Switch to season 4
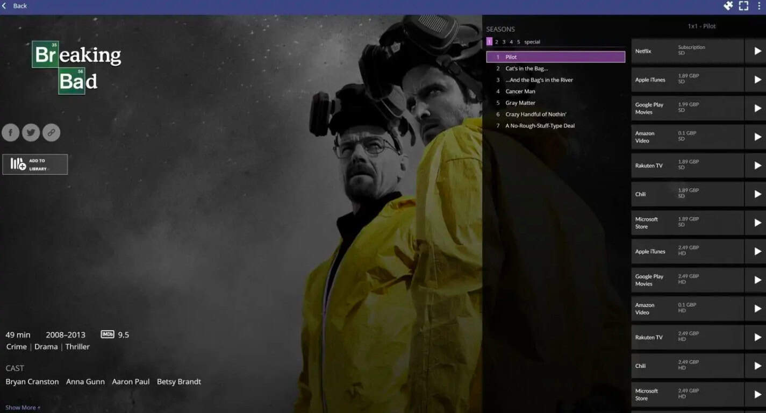The width and height of the screenshot is (766, 413). (x=511, y=42)
